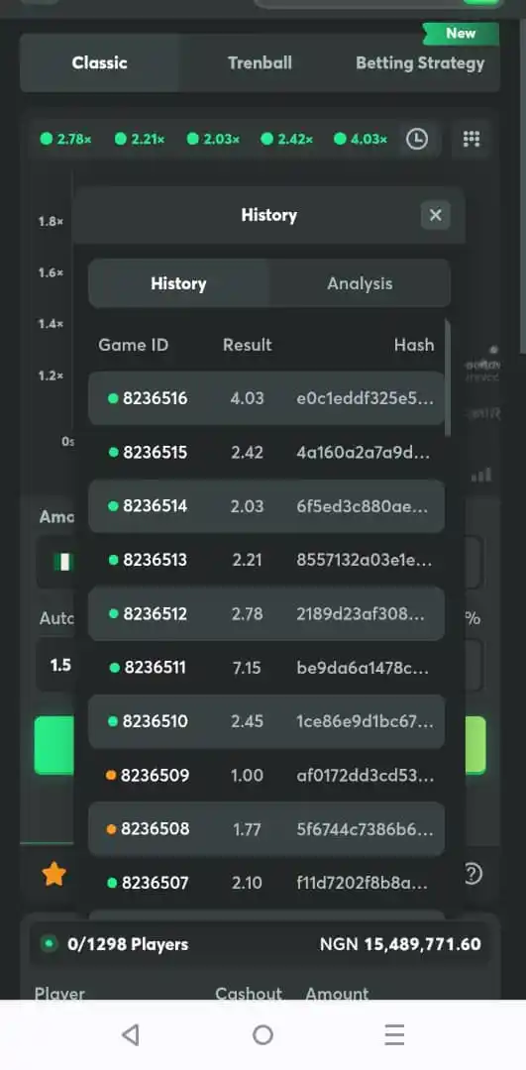Switch to the Analysis tab
Image resolution: width=526 pixels, height=1070 pixels.
360,283
